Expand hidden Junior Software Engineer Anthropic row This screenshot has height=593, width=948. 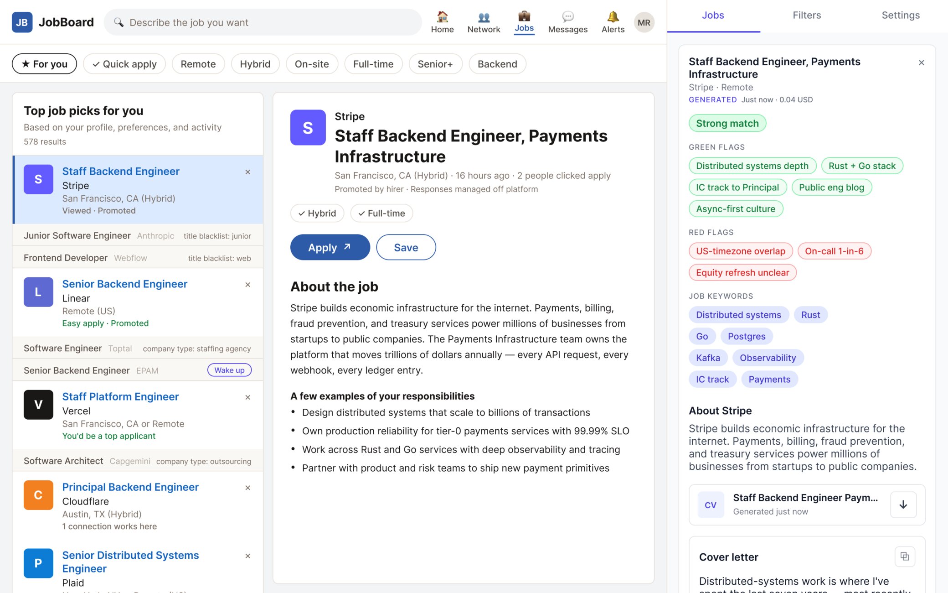coord(138,235)
